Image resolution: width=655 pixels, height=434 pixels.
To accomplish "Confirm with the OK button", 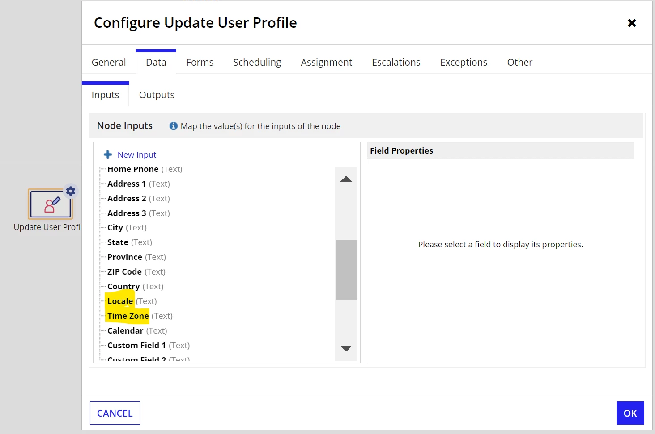I will [630, 413].
